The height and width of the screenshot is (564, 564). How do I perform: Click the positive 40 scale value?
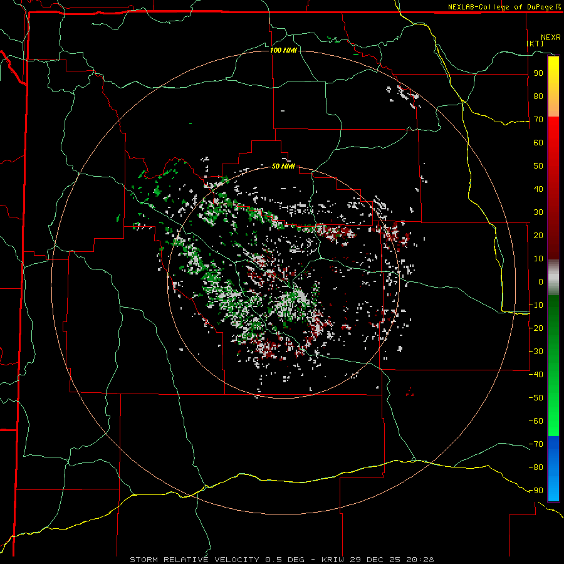(x=538, y=189)
